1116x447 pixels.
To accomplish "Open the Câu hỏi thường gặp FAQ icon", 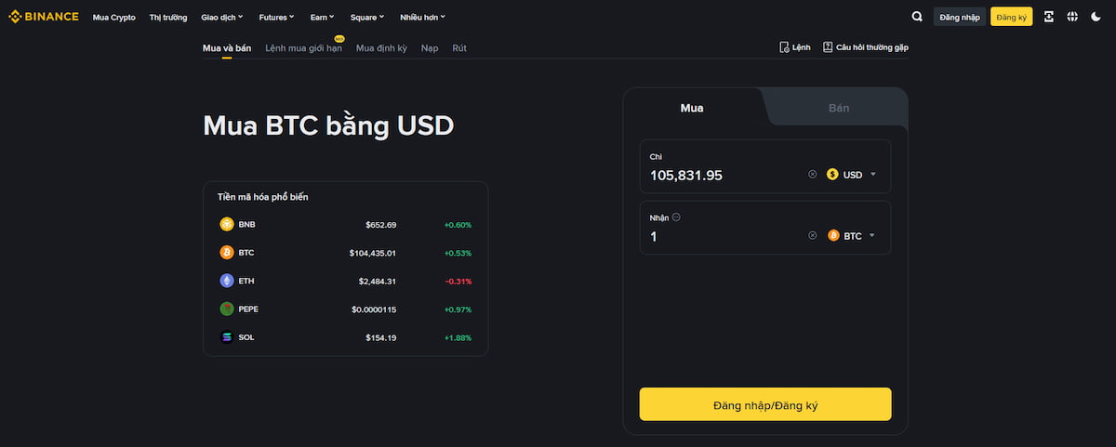I will (x=828, y=46).
